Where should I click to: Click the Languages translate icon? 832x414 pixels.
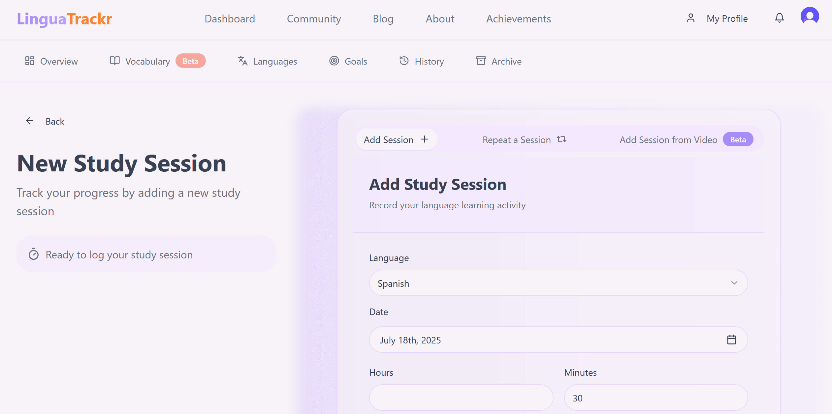pos(243,61)
